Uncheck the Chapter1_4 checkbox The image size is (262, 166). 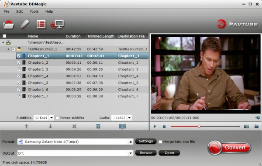pyautogui.click(x=19, y=76)
